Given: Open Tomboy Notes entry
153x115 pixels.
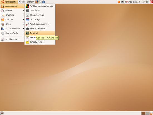Looking at the screenshot, I should coord(40,42).
